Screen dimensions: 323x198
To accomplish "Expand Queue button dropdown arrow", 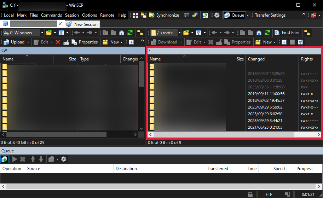I will [x=248, y=15].
